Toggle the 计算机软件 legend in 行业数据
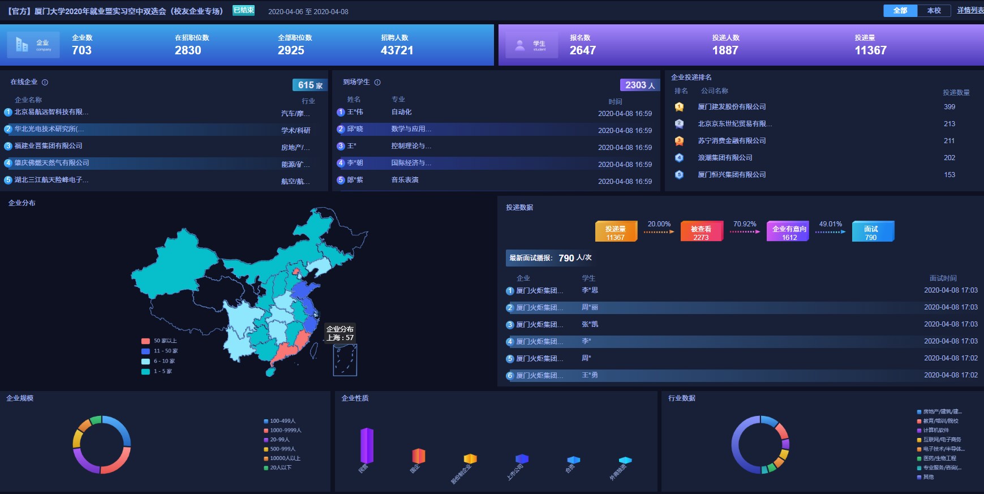 [936, 430]
